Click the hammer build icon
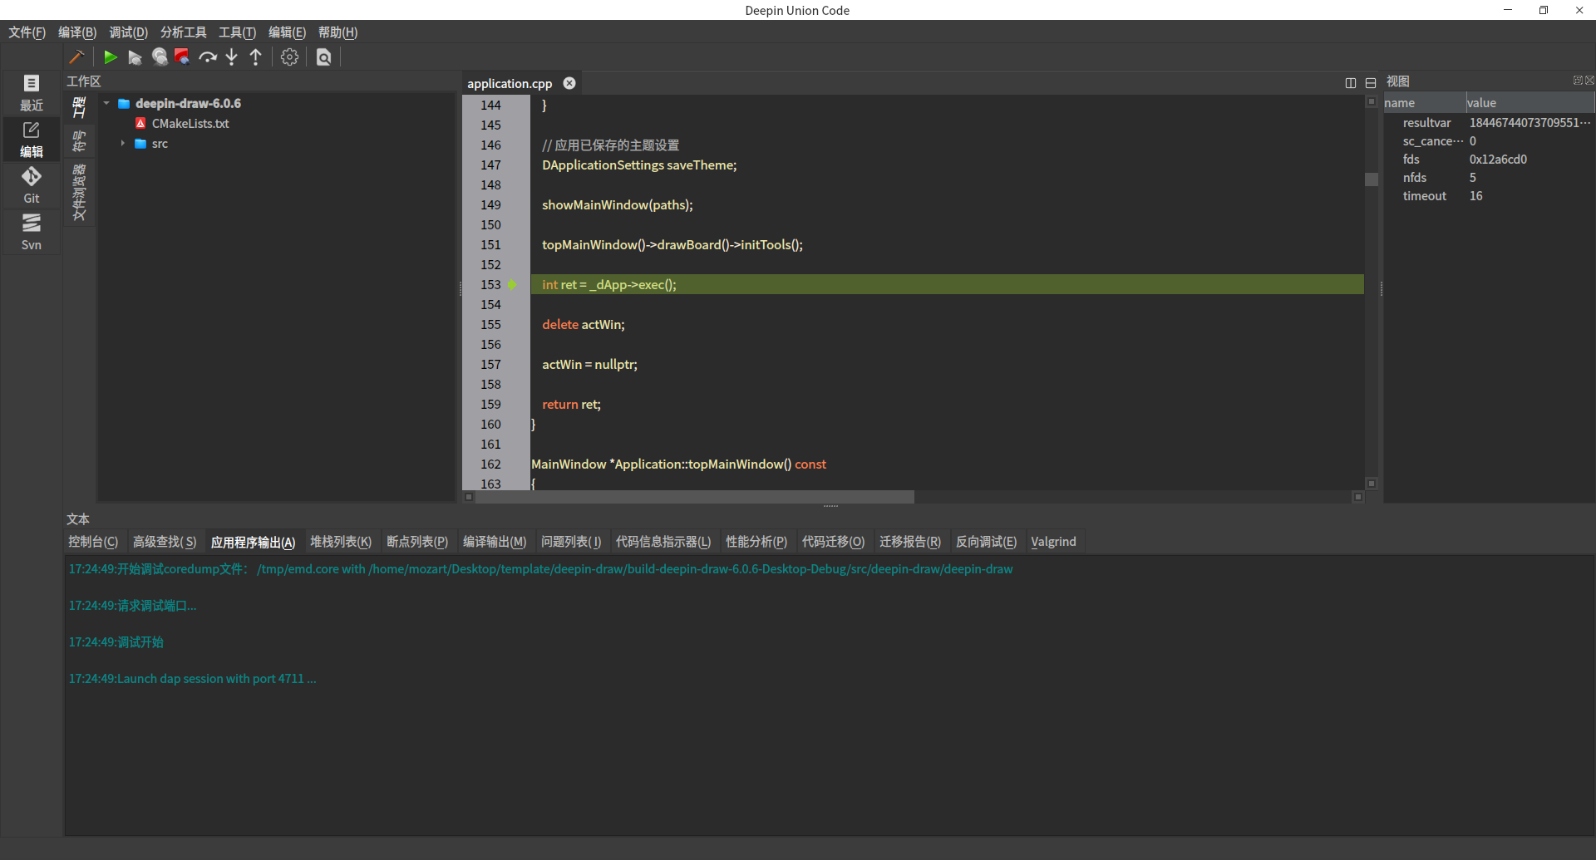This screenshot has height=860, width=1596. [x=76, y=57]
